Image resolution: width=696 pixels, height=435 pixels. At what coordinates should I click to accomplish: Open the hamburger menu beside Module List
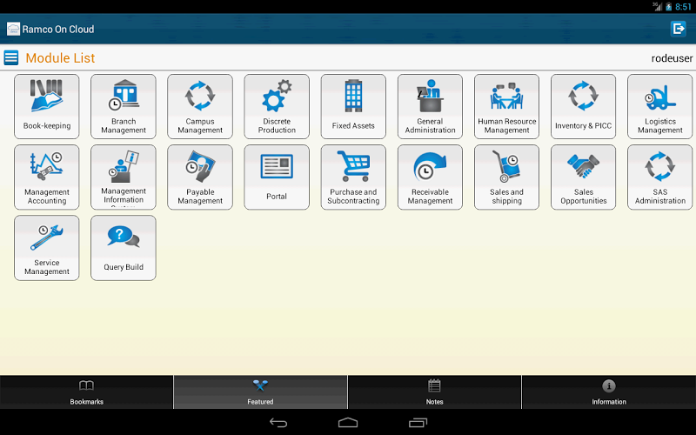pos(11,57)
